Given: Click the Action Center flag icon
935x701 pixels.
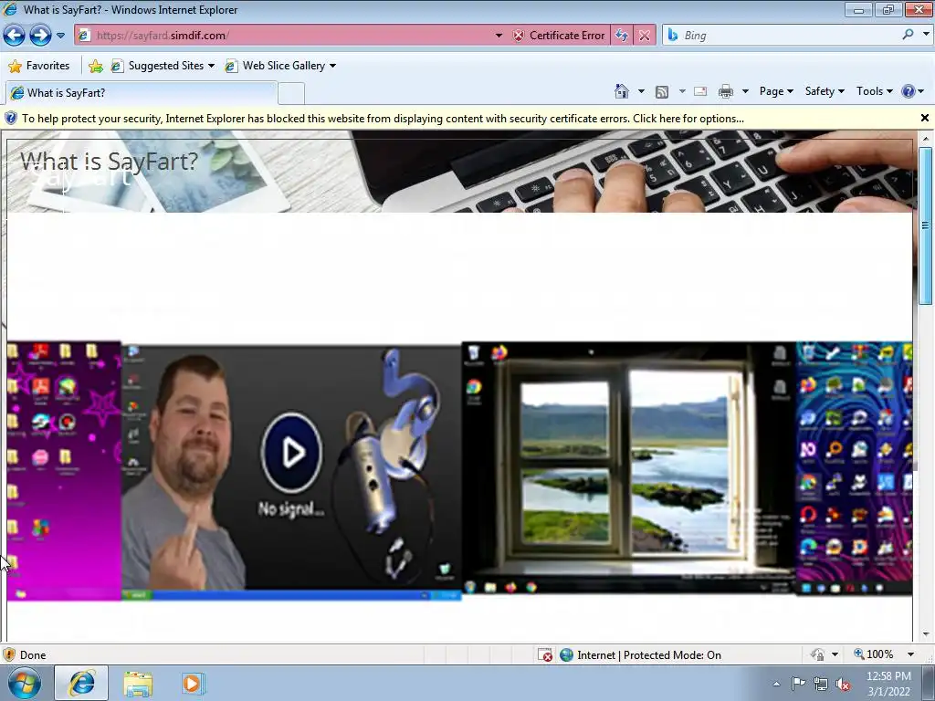Looking at the screenshot, I should click(x=798, y=684).
